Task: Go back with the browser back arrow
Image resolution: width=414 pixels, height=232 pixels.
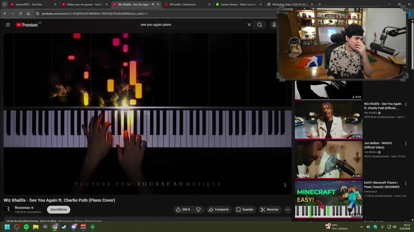Action: pyautogui.click(x=5, y=14)
